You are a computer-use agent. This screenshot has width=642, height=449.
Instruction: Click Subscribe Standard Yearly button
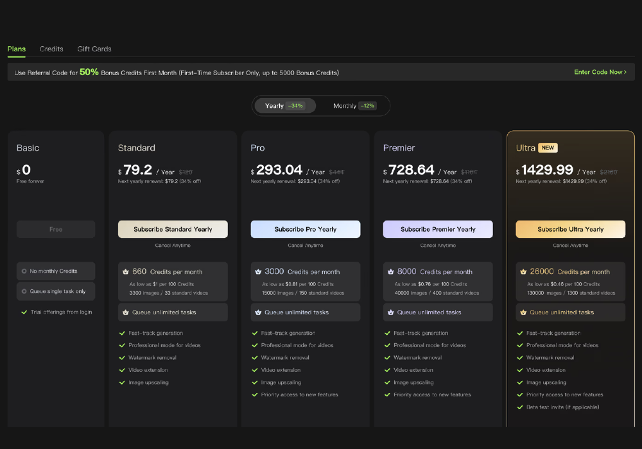click(173, 230)
